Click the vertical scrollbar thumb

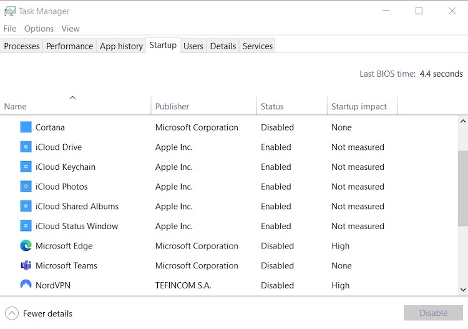463,189
